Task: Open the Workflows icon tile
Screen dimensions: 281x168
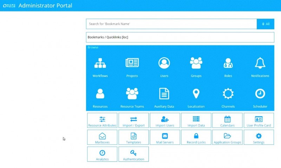Action: point(100,63)
